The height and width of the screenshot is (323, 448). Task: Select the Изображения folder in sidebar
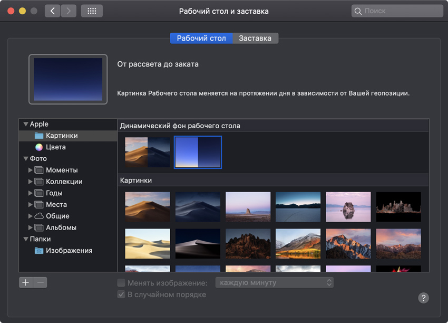tap(69, 251)
